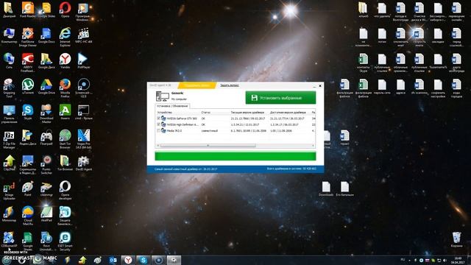Open the Opera desktop shortcut
The image size is (471, 265).
point(65,10)
